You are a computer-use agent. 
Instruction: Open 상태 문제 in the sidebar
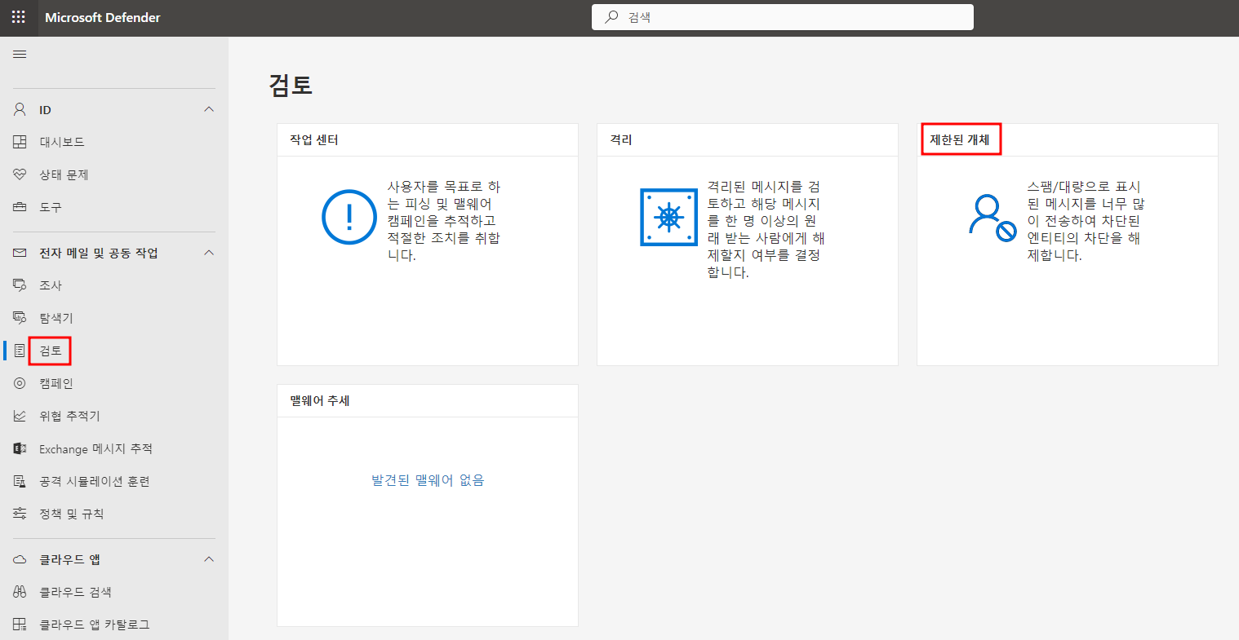[x=64, y=174]
